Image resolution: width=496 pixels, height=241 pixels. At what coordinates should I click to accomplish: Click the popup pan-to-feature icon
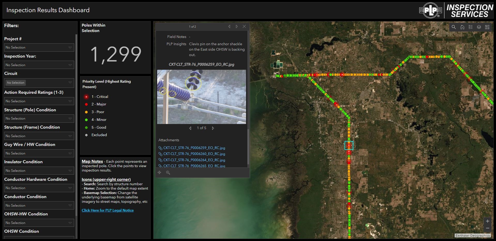click(159, 173)
